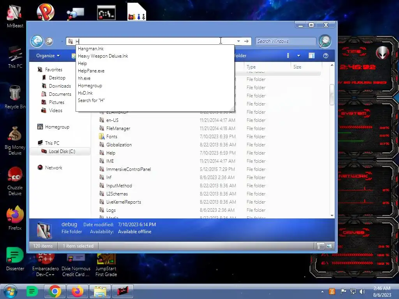Select the FileManager folder
This screenshot has height=299, width=399.
click(118, 128)
